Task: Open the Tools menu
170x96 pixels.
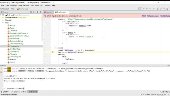Action: point(37,5)
